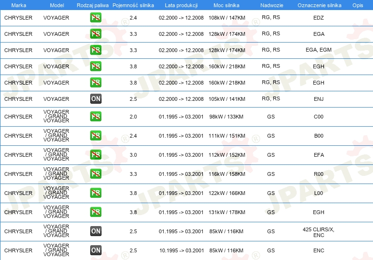Viewport: 373px width, 260px height.
Task: Click 02.2000 -> 12.2008 in the ENJ row
Action: click(181, 99)
